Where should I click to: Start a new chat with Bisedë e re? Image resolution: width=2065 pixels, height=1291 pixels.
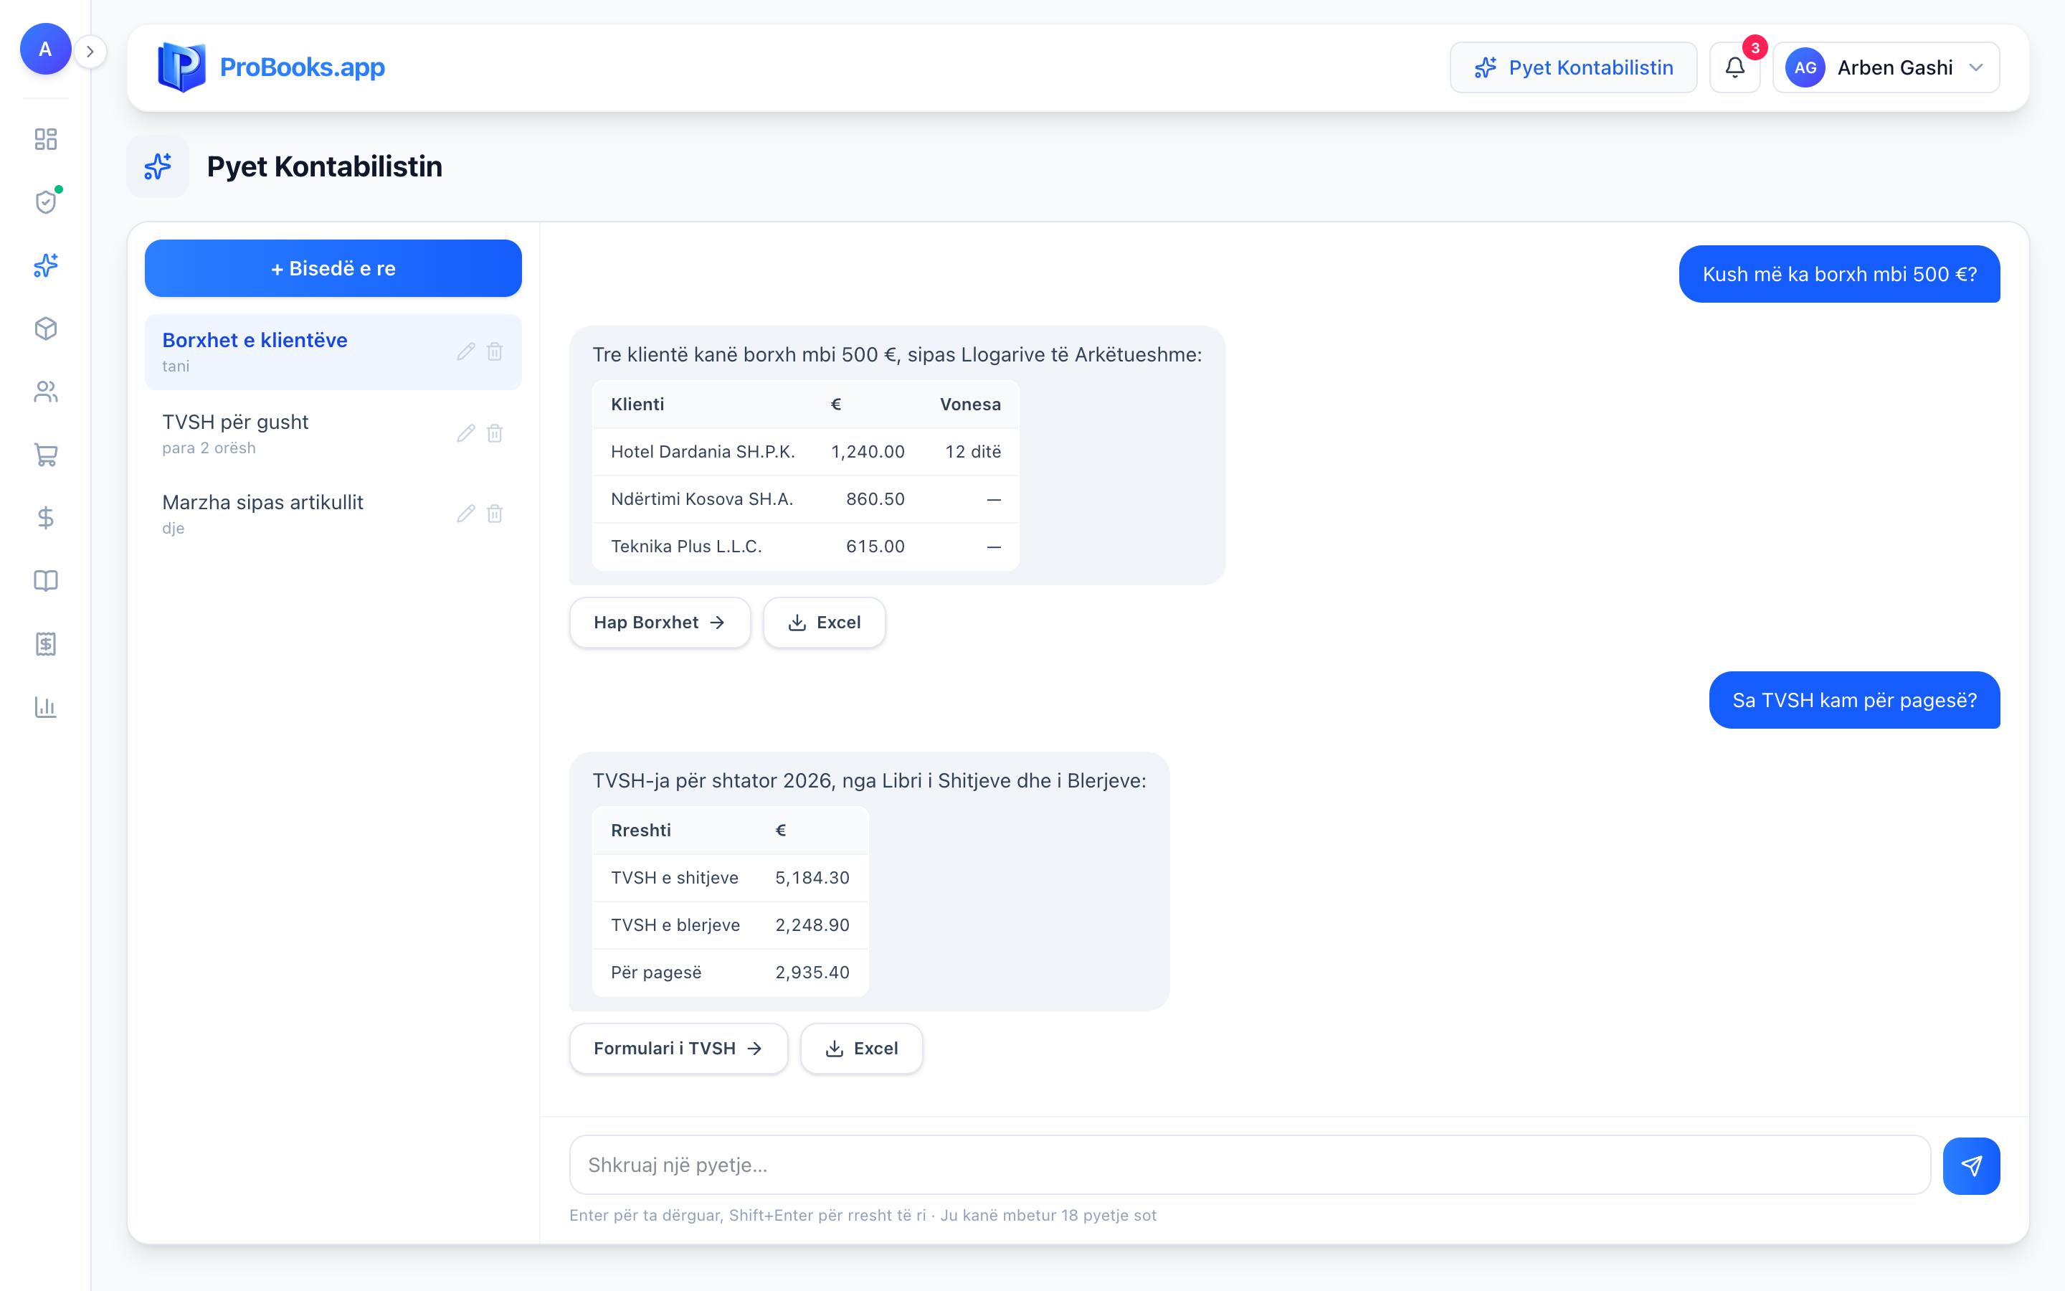[333, 268]
